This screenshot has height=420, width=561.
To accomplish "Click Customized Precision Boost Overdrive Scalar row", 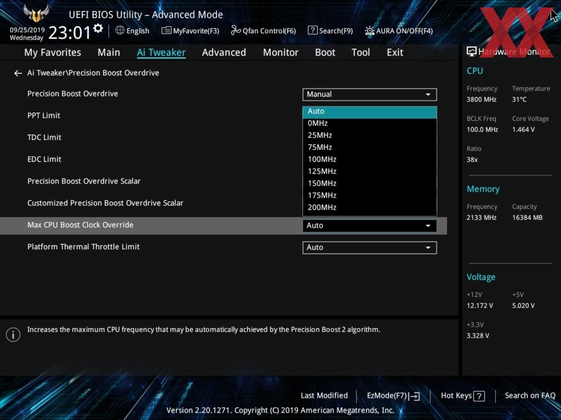I will pos(223,203).
